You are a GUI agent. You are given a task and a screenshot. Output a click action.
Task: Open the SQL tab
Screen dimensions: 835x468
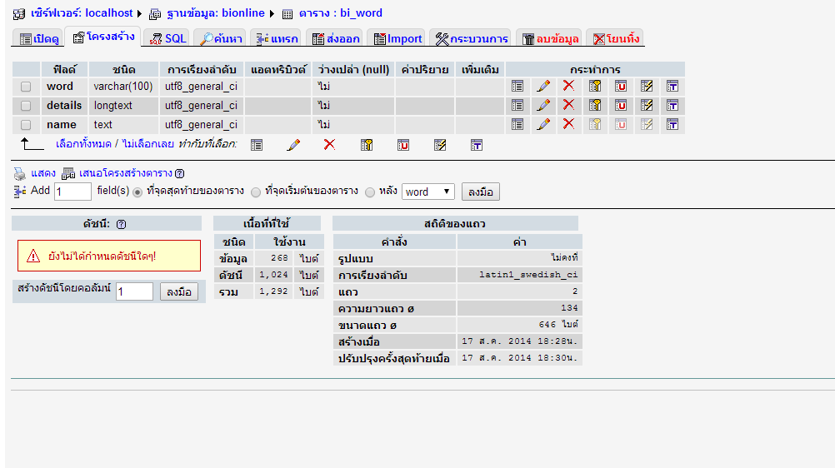point(167,38)
